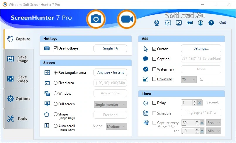Click the capture every photos icon
This screenshot has width=236, height=143.
(x=146, y=122)
